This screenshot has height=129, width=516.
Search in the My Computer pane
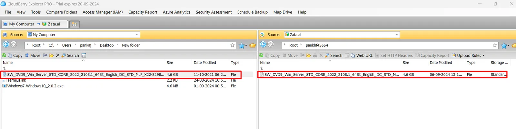tap(70, 55)
